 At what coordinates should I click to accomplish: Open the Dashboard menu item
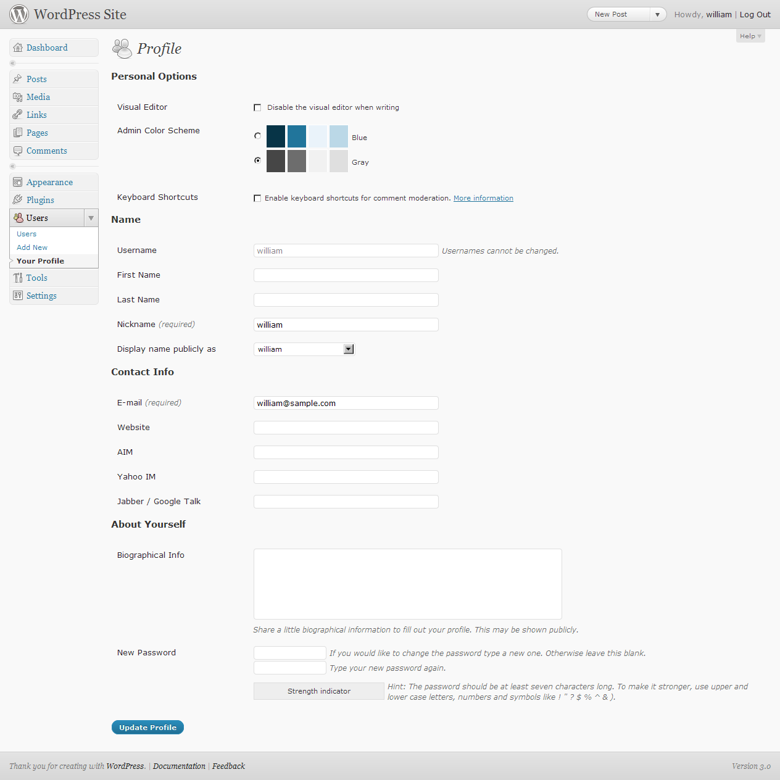click(x=54, y=48)
